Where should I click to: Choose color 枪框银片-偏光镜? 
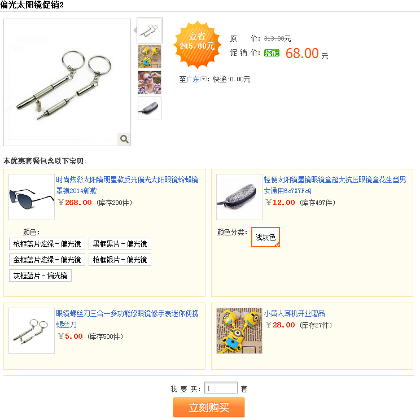pos(120,260)
